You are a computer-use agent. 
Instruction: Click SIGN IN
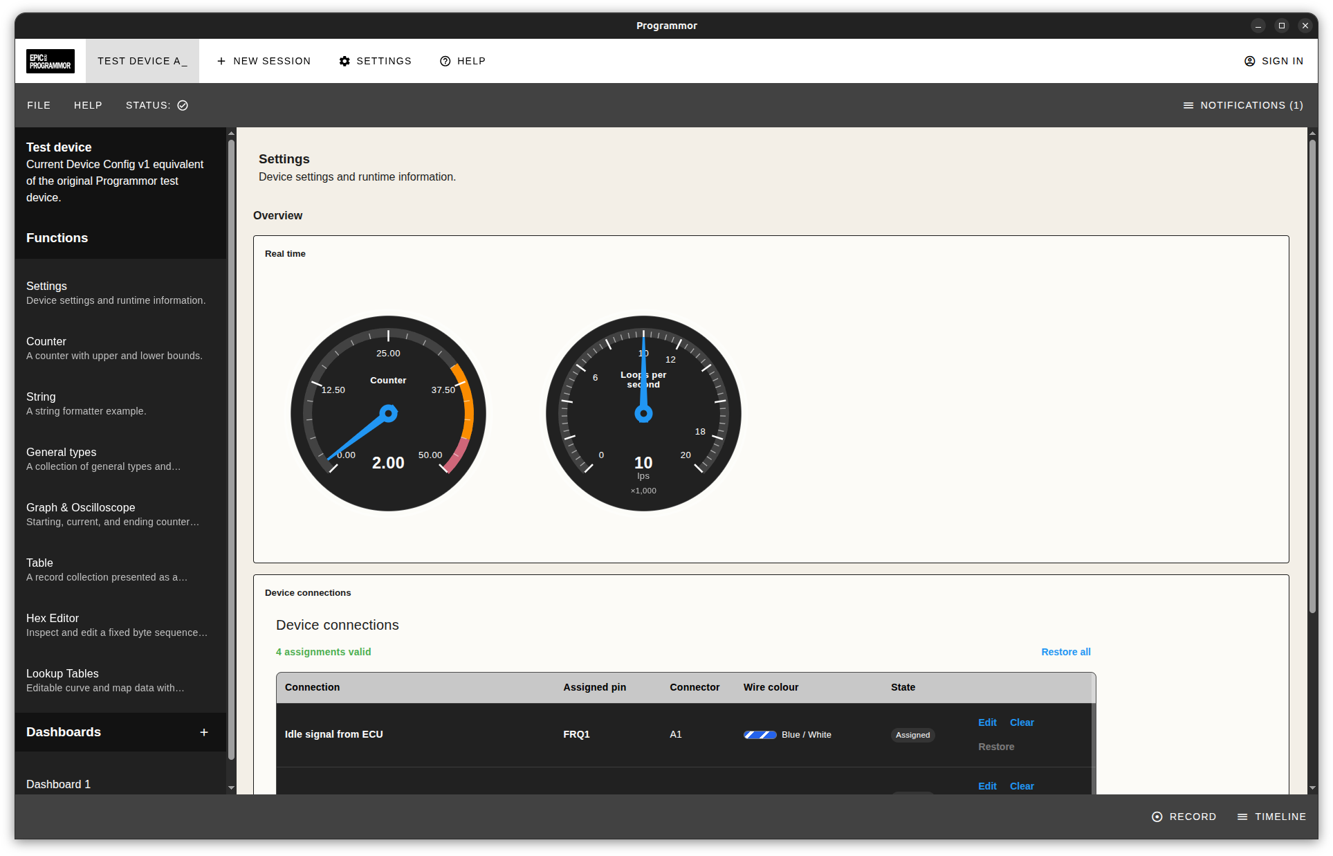(x=1274, y=61)
